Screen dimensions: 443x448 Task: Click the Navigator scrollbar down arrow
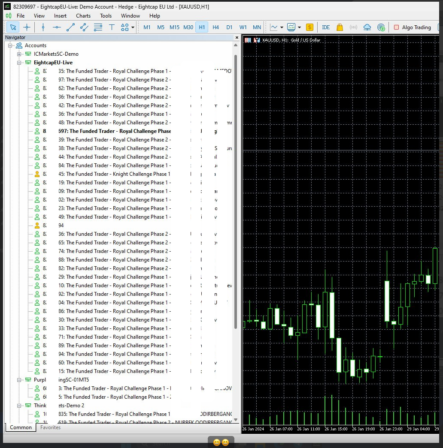[x=236, y=420]
